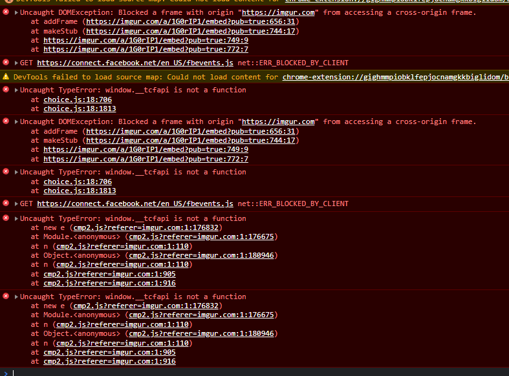Expand the first Uncaught DOMException error
This screenshot has height=376, width=509.
coord(16,13)
